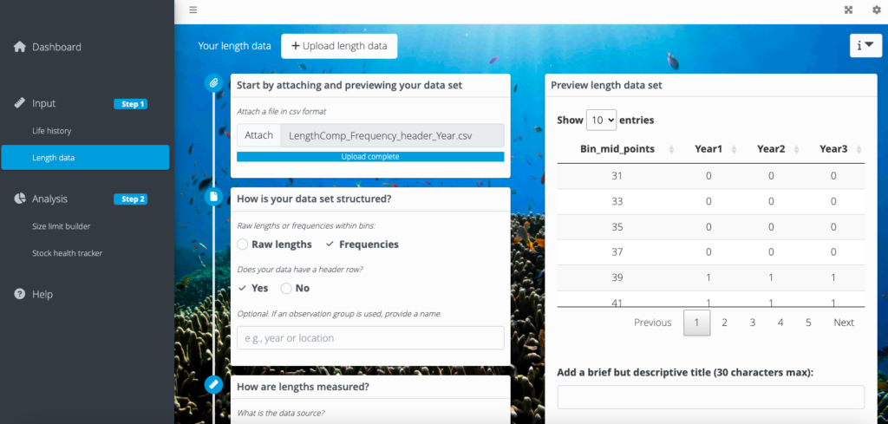Expand the info dropdown button
This screenshot has width=888, height=424.
[x=866, y=46]
